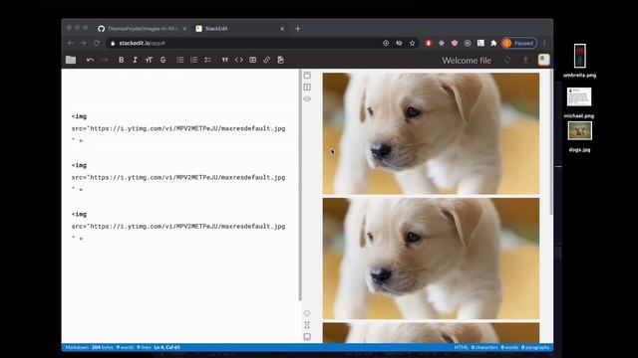This screenshot has width=638, height=358.
Task: Select the michael.png desktop file
Action: click(579, 102)
